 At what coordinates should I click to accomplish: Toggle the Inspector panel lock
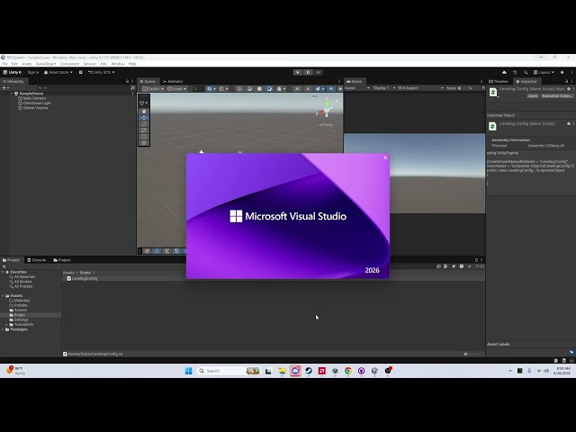(x=566, y=81)
